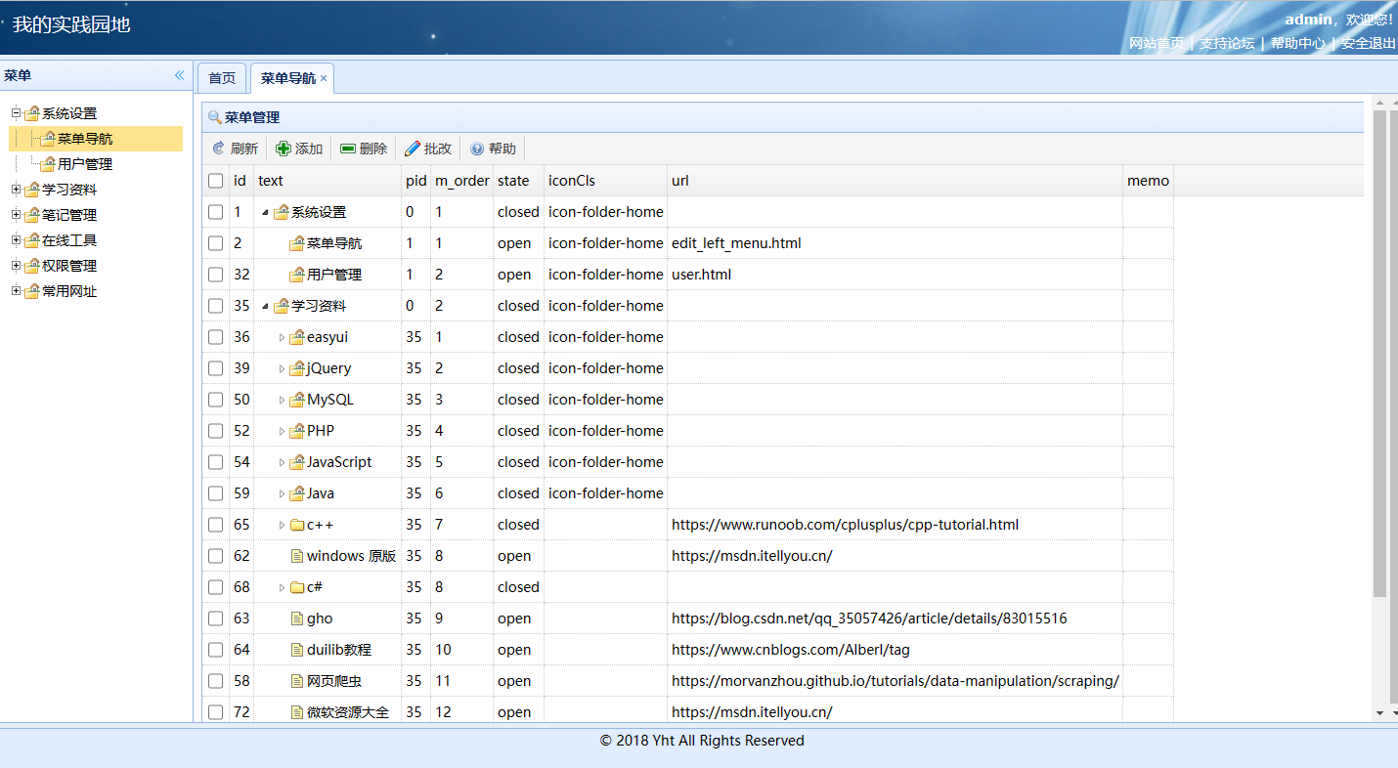Open the 帮助中心 link
Image resolution: width=1398 pixels, height=768 pixels.
1298,43
